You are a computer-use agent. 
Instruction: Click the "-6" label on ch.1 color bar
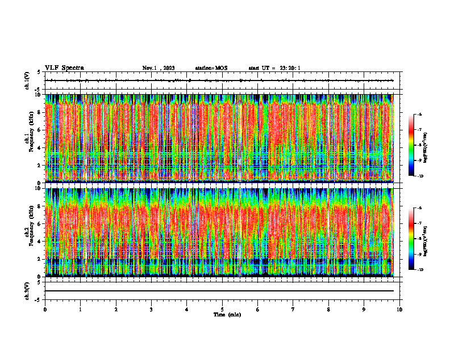coord(419,115)
